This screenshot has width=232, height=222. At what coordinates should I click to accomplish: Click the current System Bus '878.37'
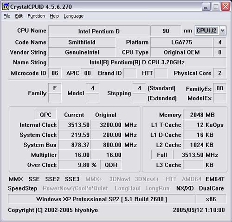tap(74, 145)
